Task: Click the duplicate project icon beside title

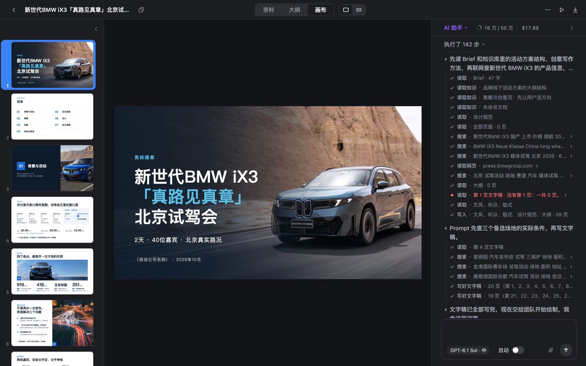Action: pyautogui.click(x=141, y=10)
